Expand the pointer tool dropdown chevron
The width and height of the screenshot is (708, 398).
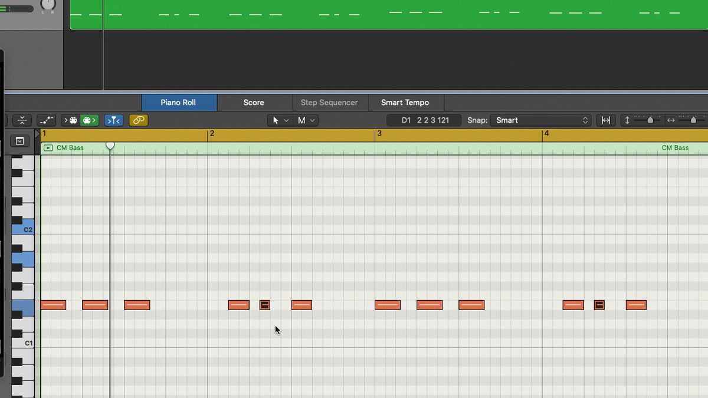[287, 120]
